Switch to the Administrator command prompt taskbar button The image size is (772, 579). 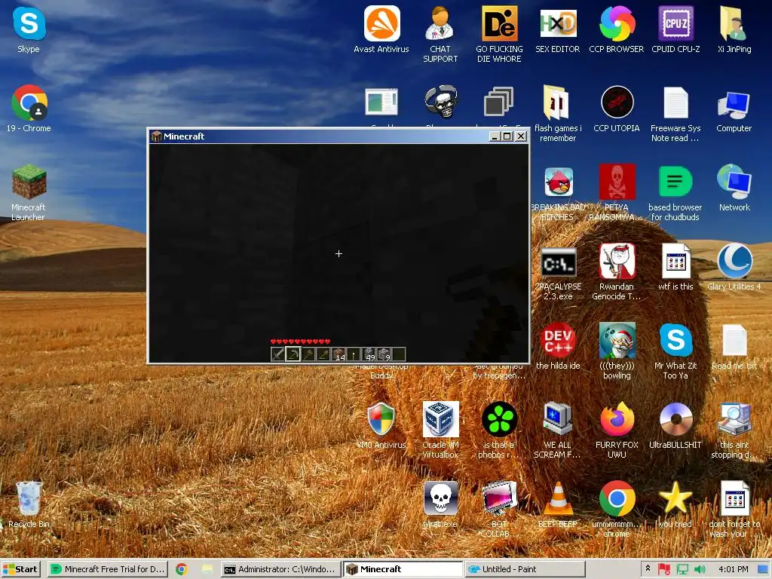280,569
